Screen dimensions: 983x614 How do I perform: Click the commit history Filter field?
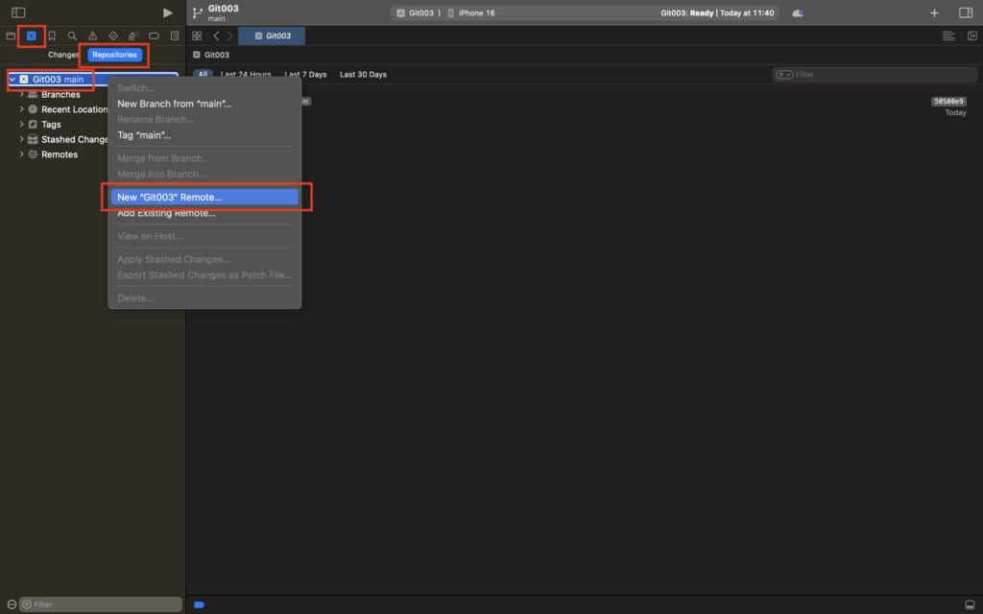tap(875, 75)
